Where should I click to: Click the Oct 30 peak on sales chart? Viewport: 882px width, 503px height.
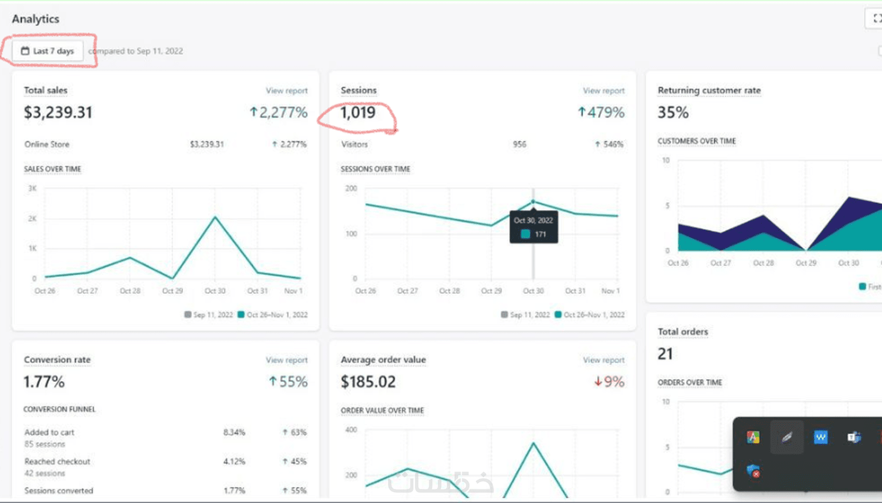(x=215, y=217)
